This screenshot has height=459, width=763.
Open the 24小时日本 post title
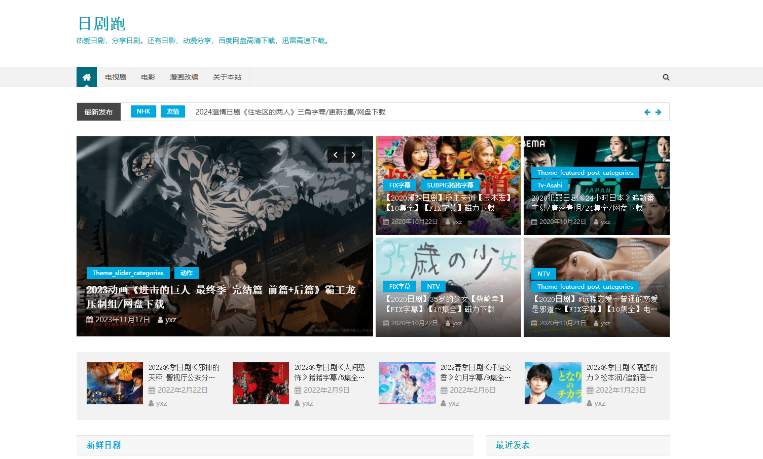pos(593,203)
